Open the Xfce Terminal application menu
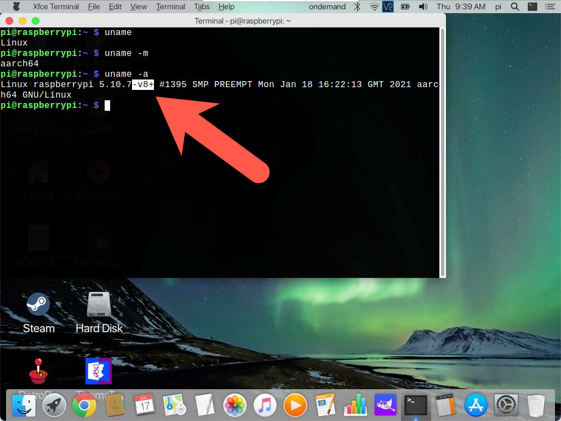 (55, 7)
